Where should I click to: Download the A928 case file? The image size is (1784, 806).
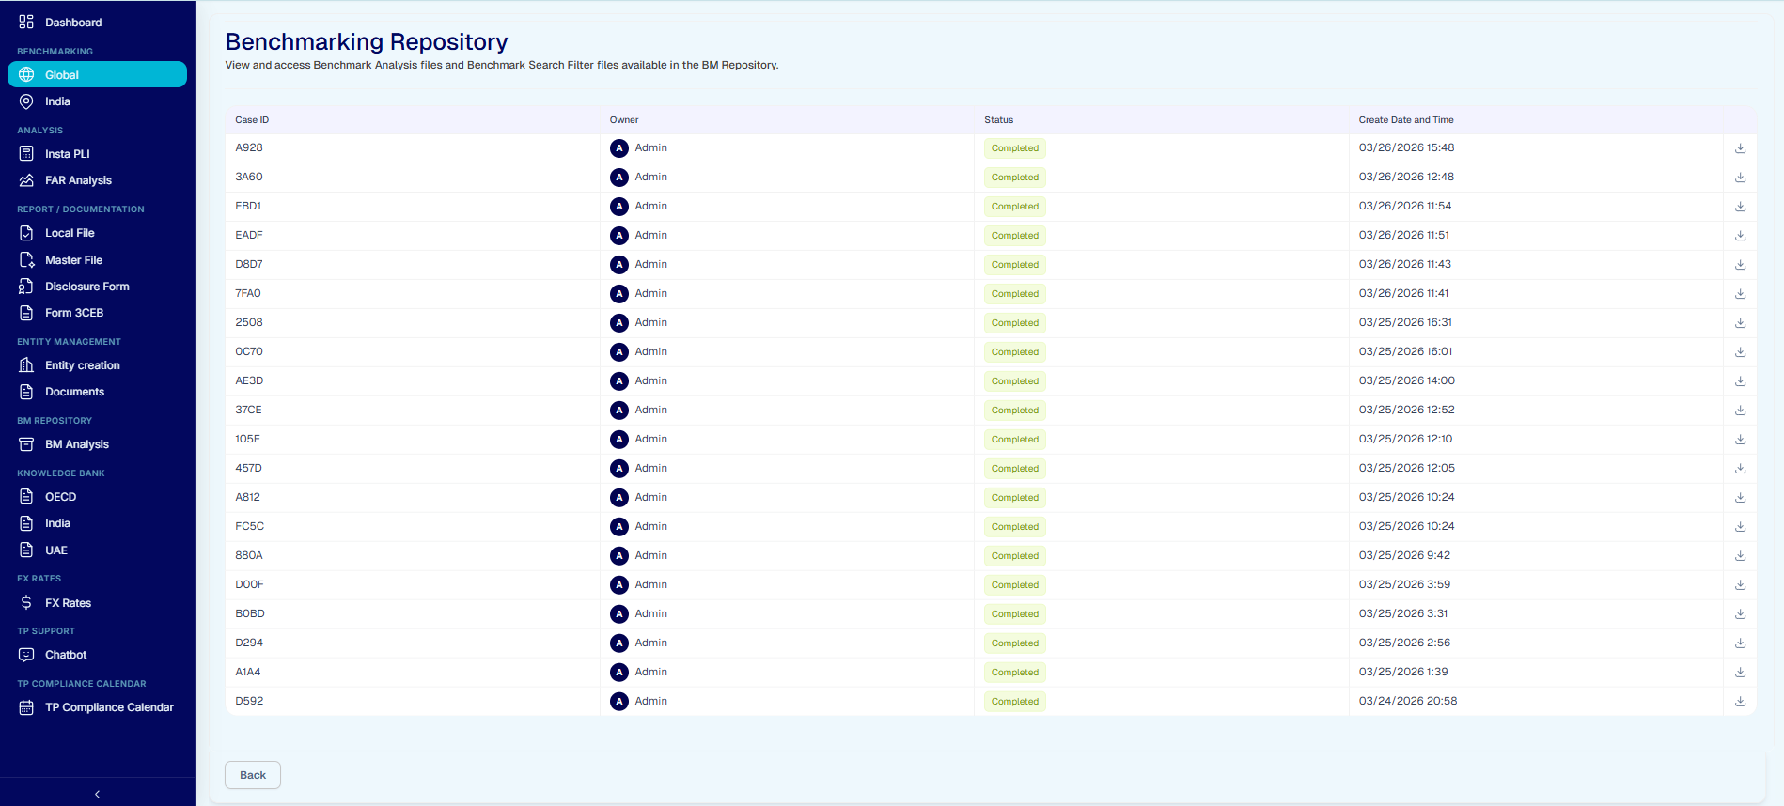click(x=1740, y=148)
